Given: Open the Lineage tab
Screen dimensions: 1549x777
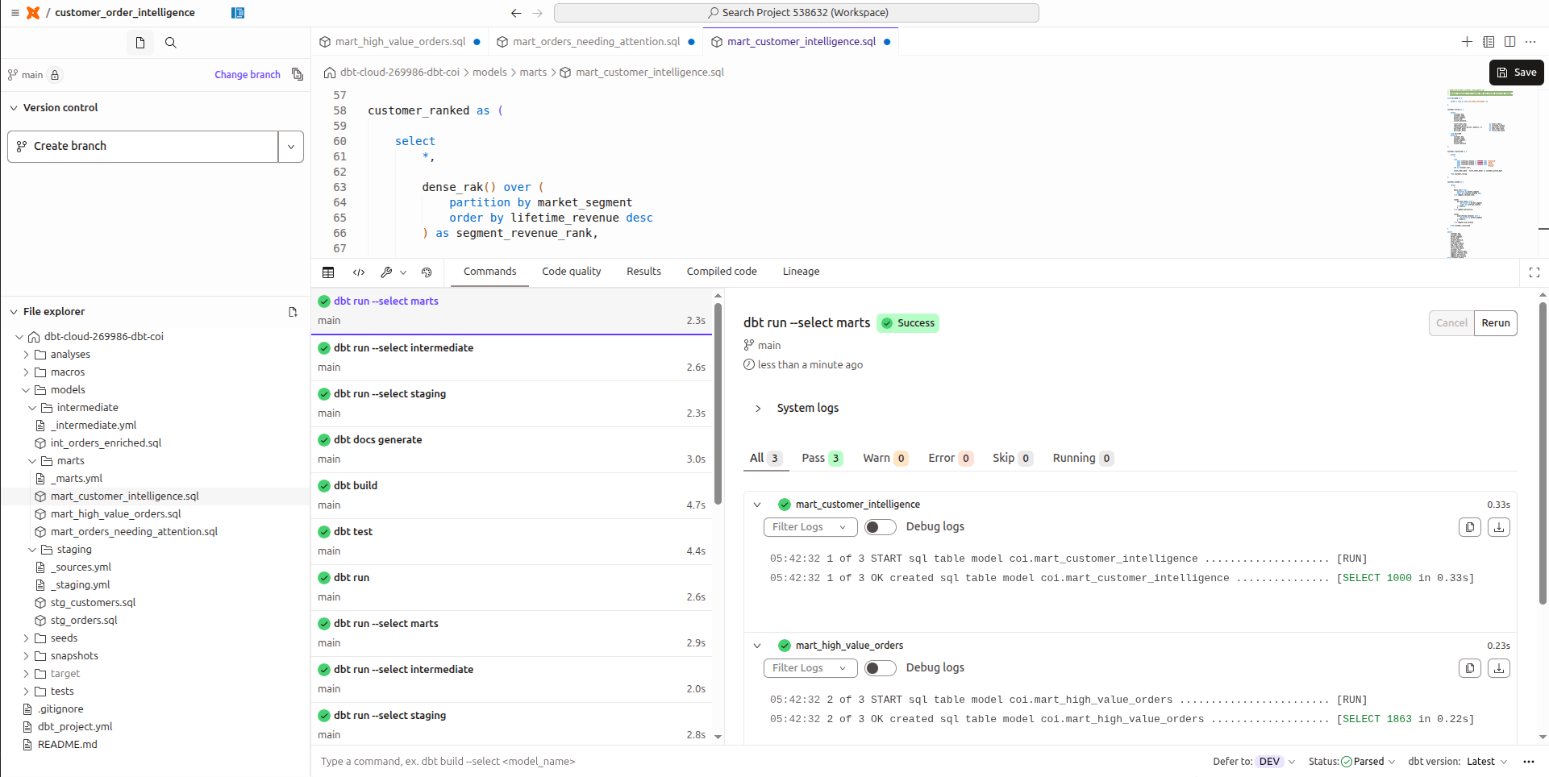Looking at the screenshot, I should coord(801,272).
